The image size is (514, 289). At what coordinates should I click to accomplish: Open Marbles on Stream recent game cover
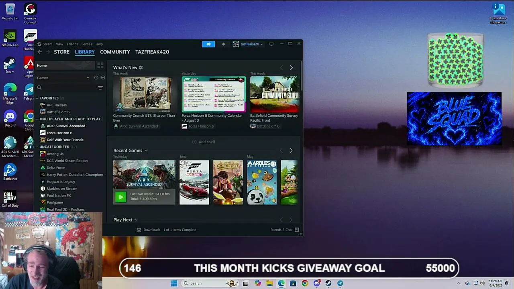[x=262, y=182]
